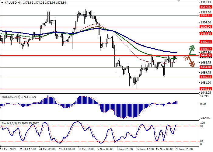Image resolution: width=213 pixels, height=152 pixels.
Task: Click the 1500.00 resistance level label
Action: [x=204, y=27]
